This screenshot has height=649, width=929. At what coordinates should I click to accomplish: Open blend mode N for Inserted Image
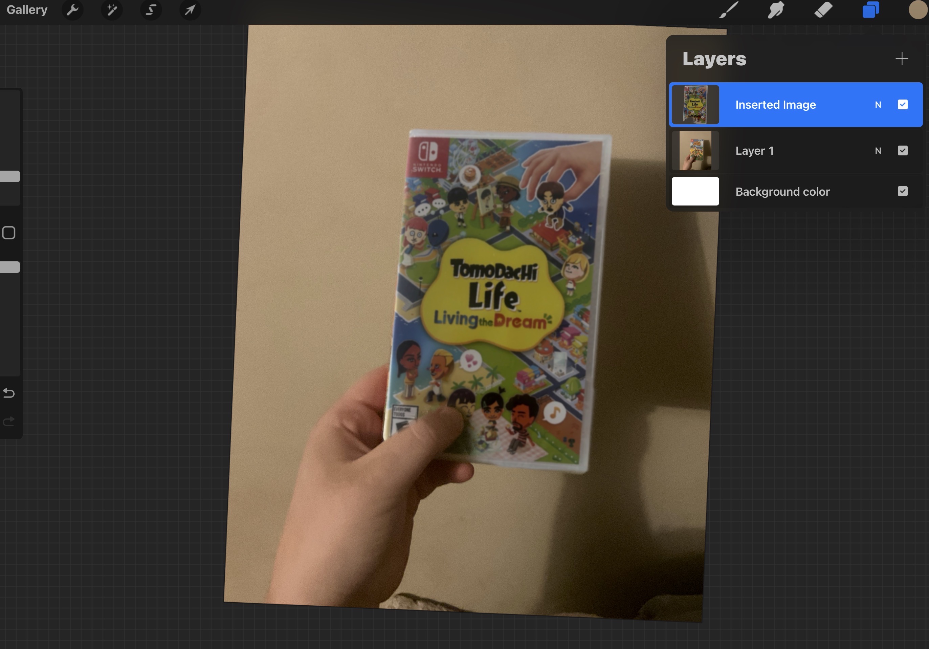coord(878,105)
